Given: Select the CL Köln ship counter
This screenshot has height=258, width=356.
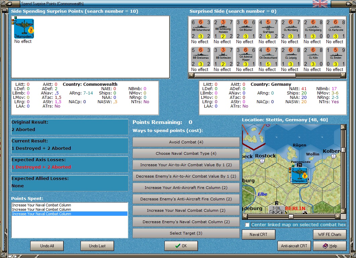Looking at the screenshot, I should pos(313,57).
